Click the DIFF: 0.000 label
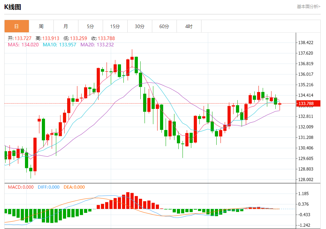 (x=49, y=187)
